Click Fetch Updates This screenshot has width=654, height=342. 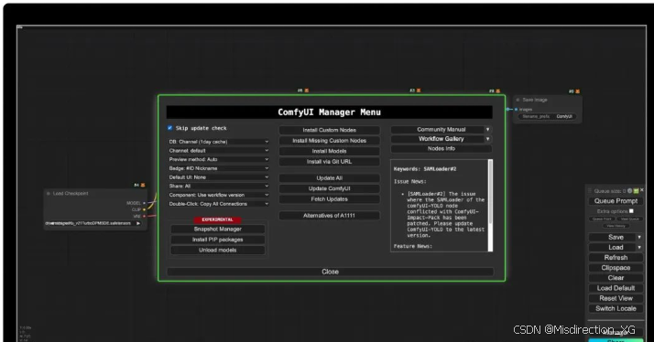329,199
